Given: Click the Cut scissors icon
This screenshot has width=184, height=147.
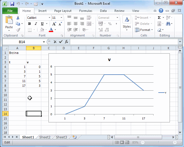Looking at the screenshot, I should (18, 18).
